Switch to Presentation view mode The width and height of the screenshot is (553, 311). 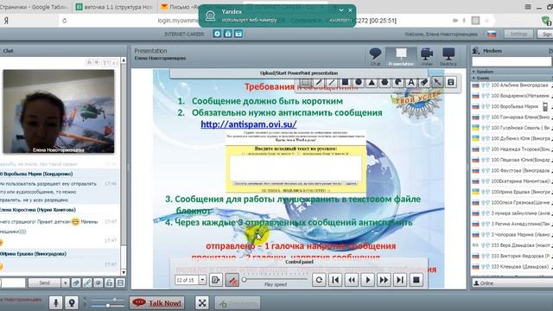coord(401,57)
